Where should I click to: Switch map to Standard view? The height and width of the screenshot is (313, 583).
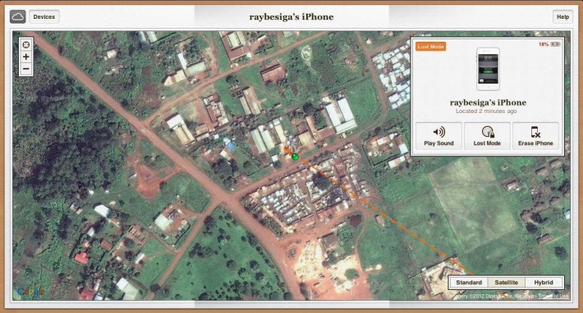(x=469, y=283)
